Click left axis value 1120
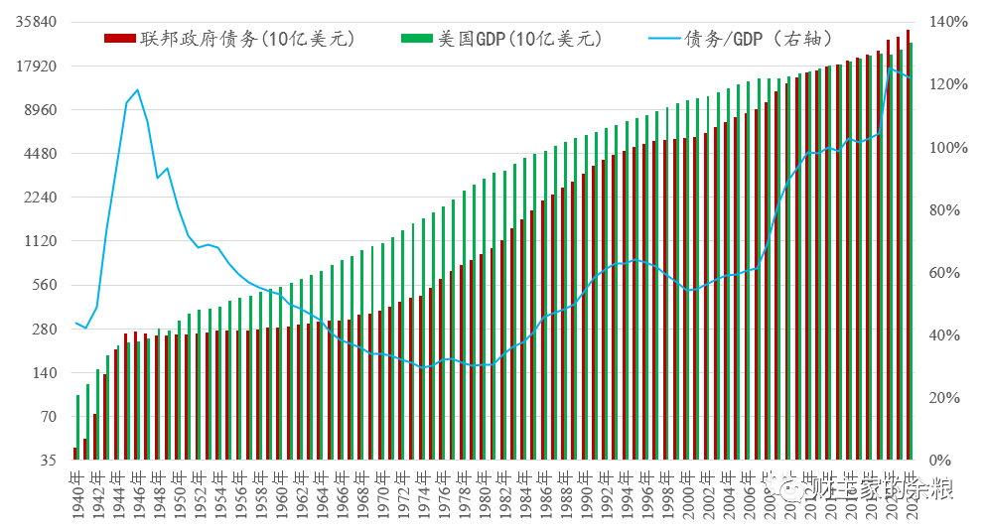 point(41,241)
